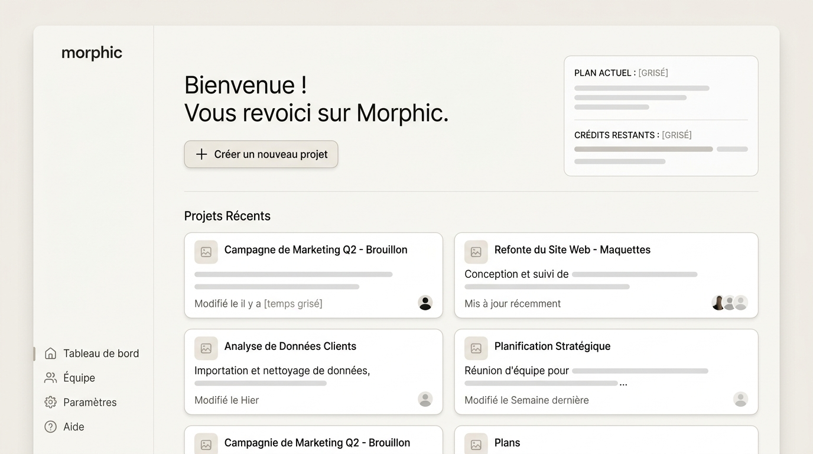Click image icon of Campagnie de Marketing Q2 card
Screen dimensions: 813x454
tap(206, 445)
